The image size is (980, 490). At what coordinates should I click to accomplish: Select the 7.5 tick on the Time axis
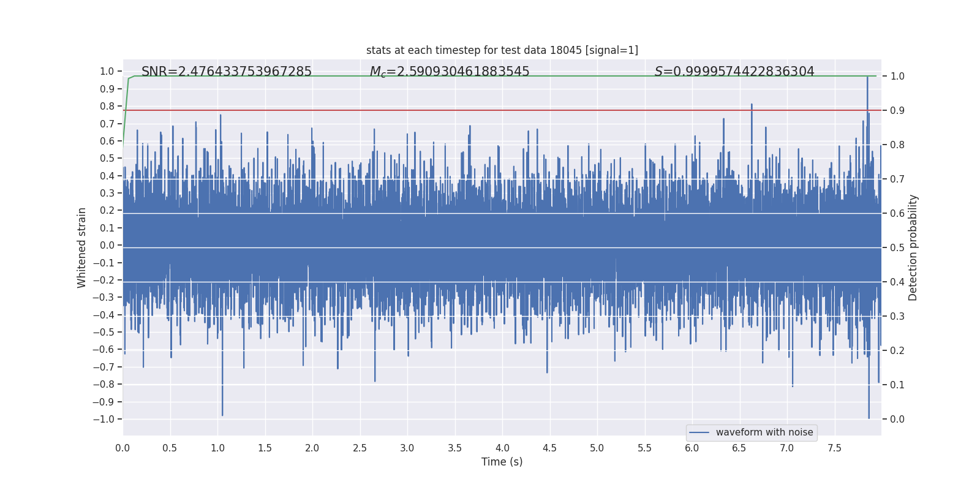coord(834,448)
